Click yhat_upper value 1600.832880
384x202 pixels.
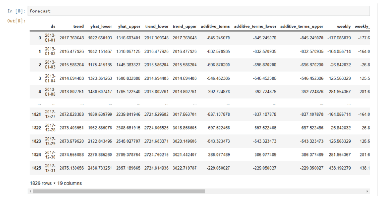128,78
